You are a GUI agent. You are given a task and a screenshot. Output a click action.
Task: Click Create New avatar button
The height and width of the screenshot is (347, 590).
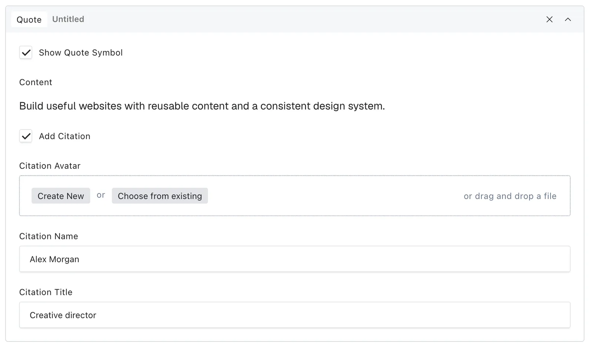(x=61, y=196)
